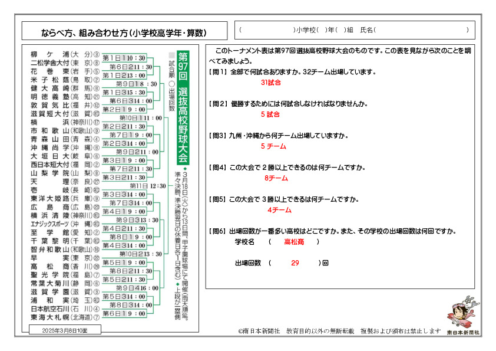Click the 小学校 school name blank
496x351 pixels.
pos(267,29)
